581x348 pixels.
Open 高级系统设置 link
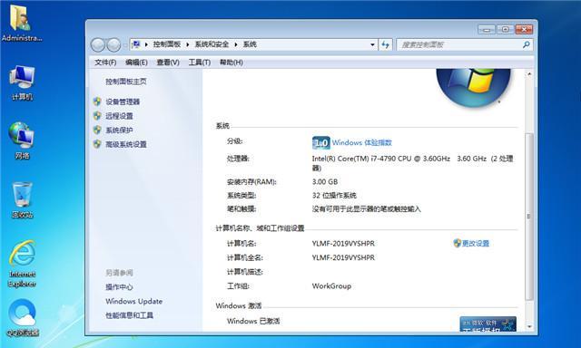click(x=126, y=144)
